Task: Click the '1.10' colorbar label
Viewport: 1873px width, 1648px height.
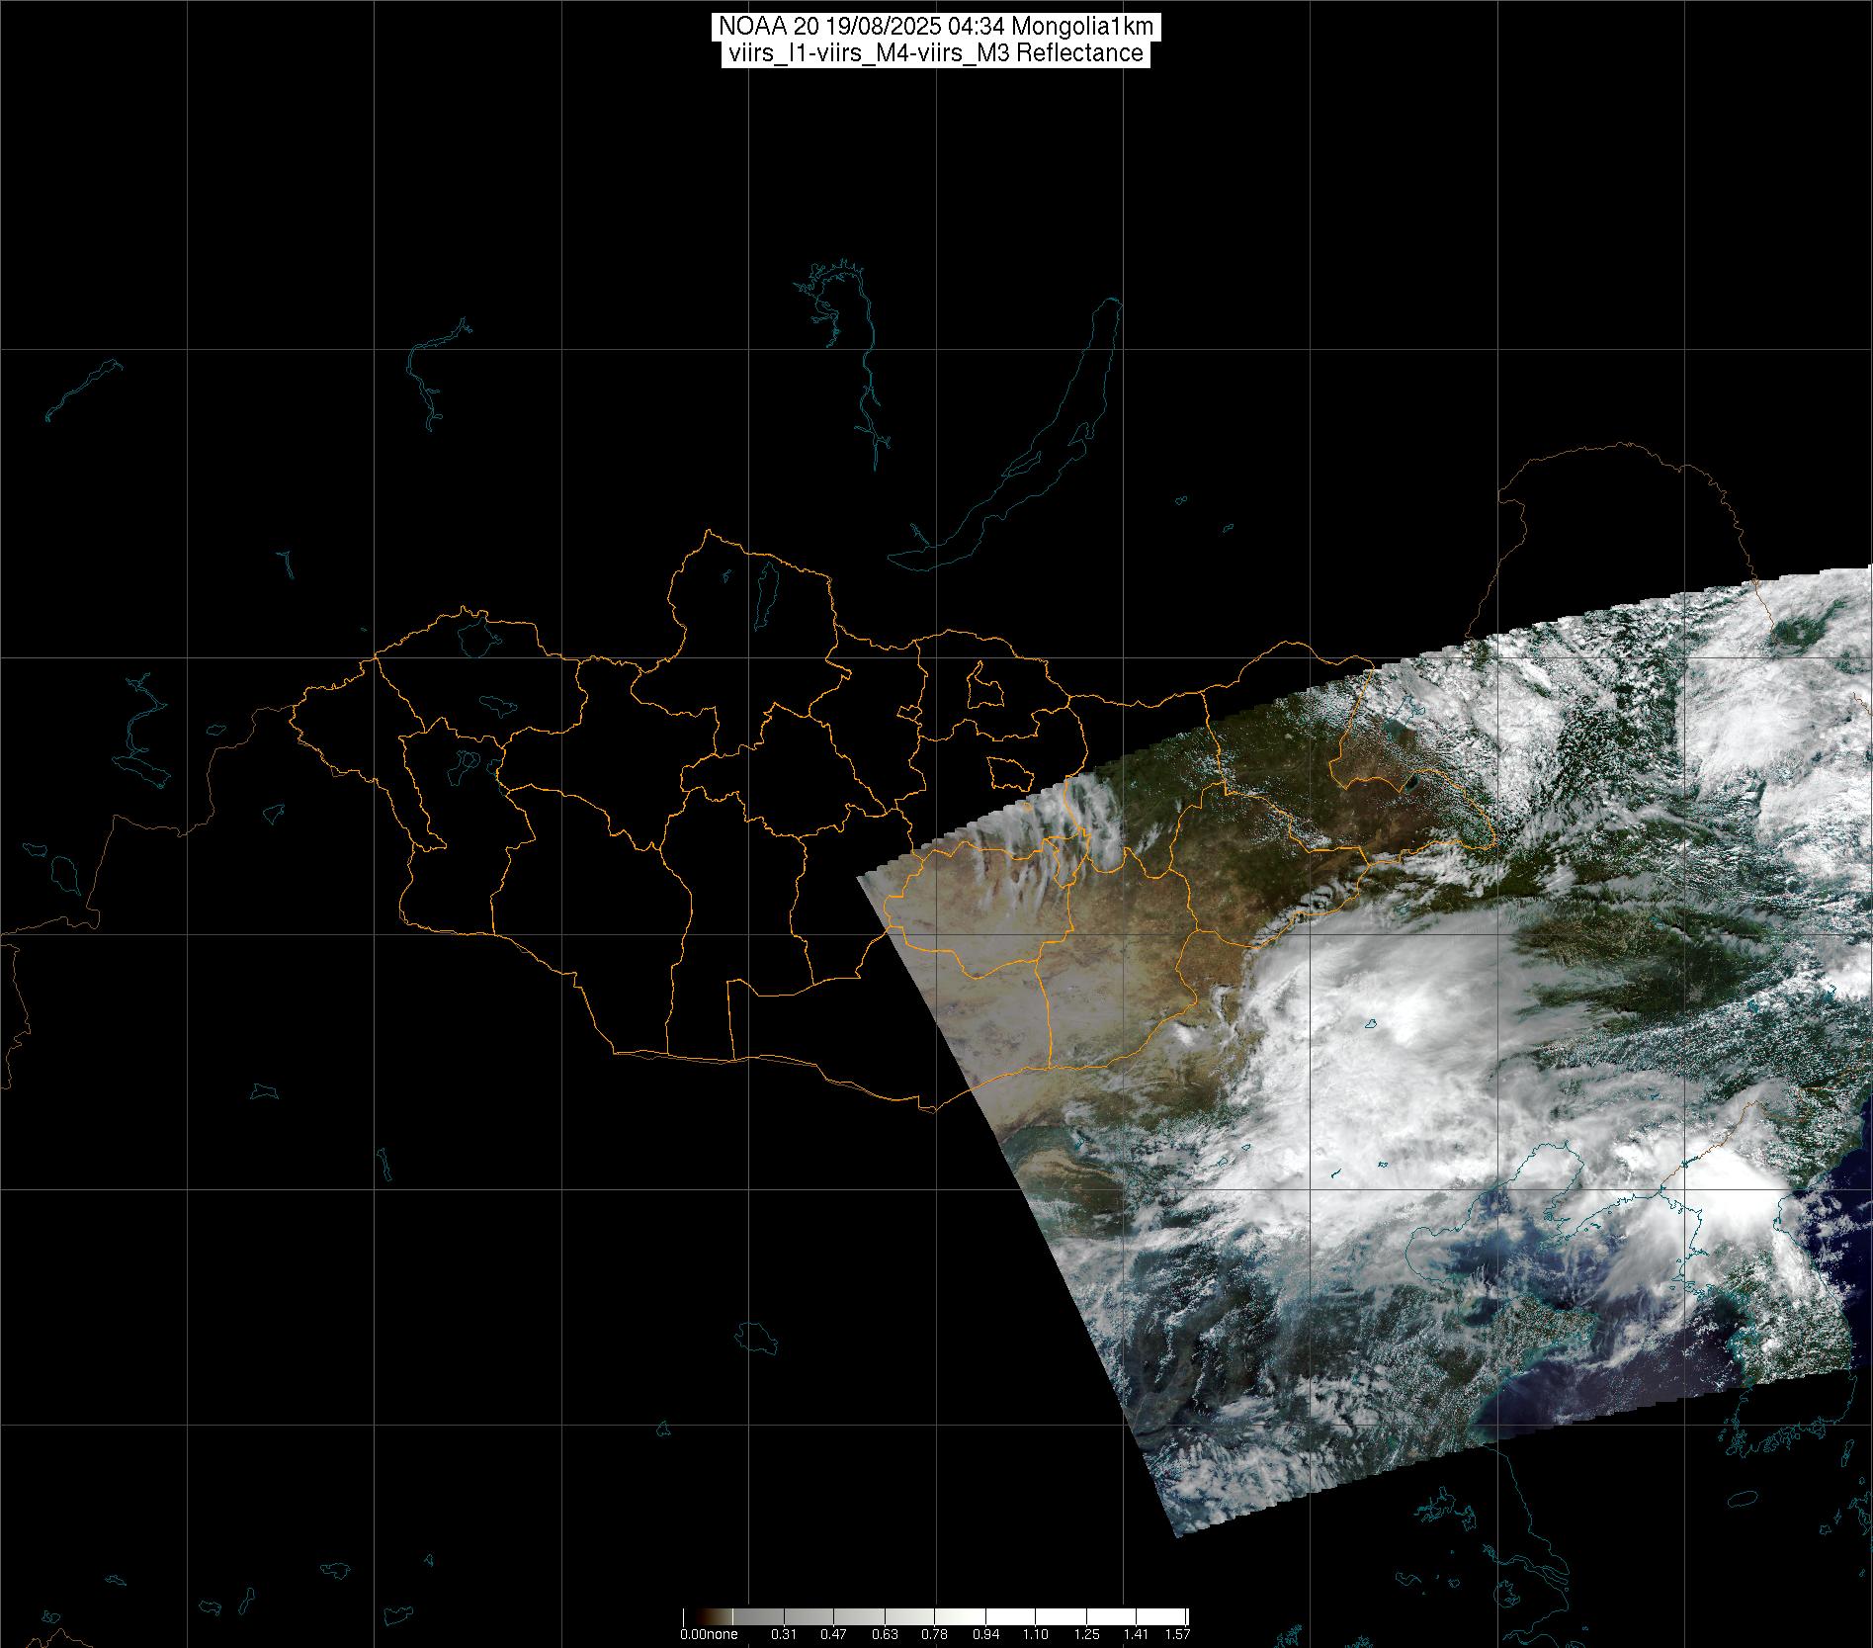Action: click(1037, 1634)
